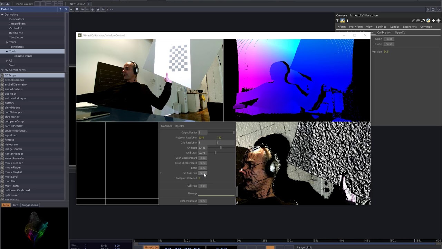Open the Xform parameter page
The width and height of the screenshot is (442, 249).
(x=342, y=27)
